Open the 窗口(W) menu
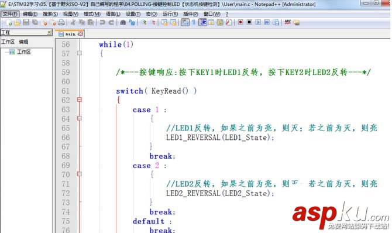The height and width of the screenshot is (233, 392). click(x=212, y=14)
